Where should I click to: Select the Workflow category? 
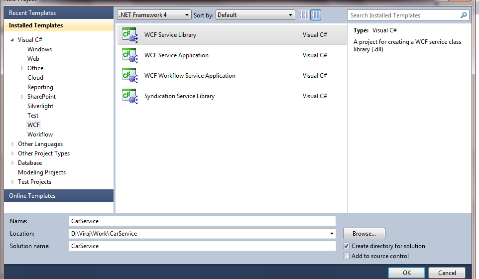pos(40,135)
